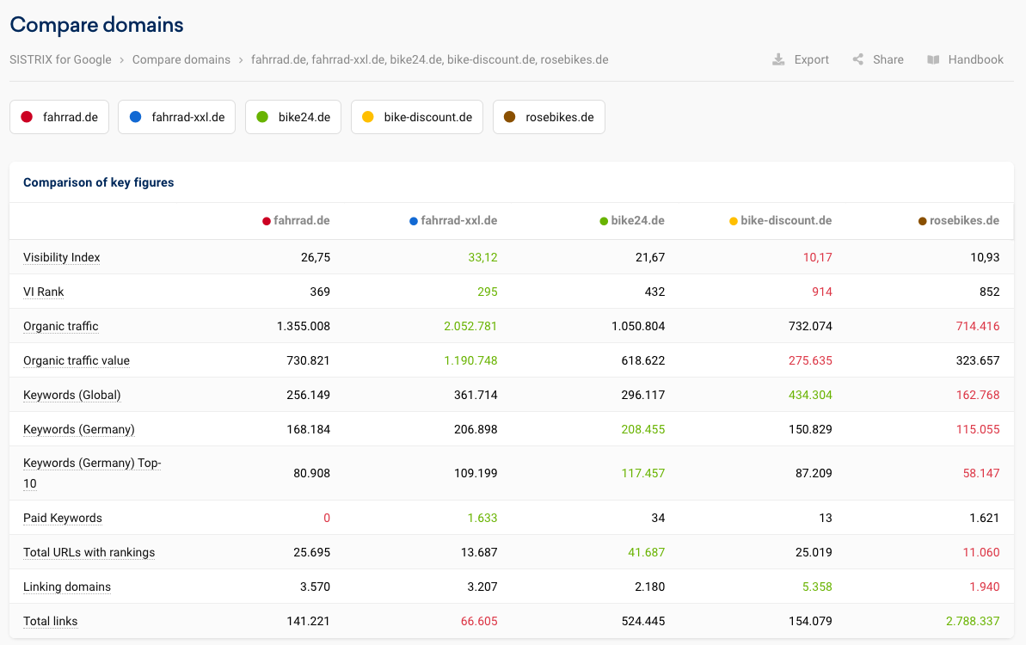Click brown color dot in rosebikes.de chip
This screenshot has width=1026, height=645.
pos(510,117)
